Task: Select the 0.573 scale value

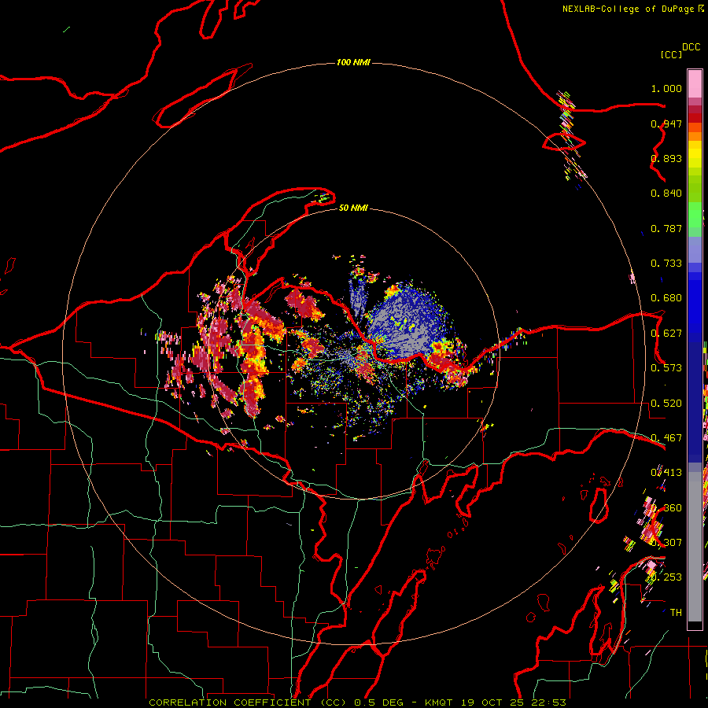Action: pos(666,368)
